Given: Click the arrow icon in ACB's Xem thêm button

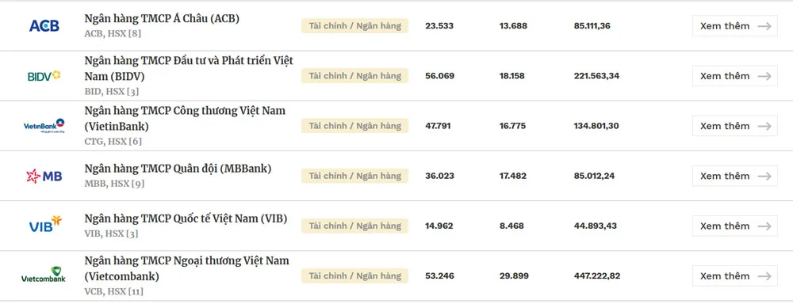Looking at the screenshot, I should tap(764, 26).
